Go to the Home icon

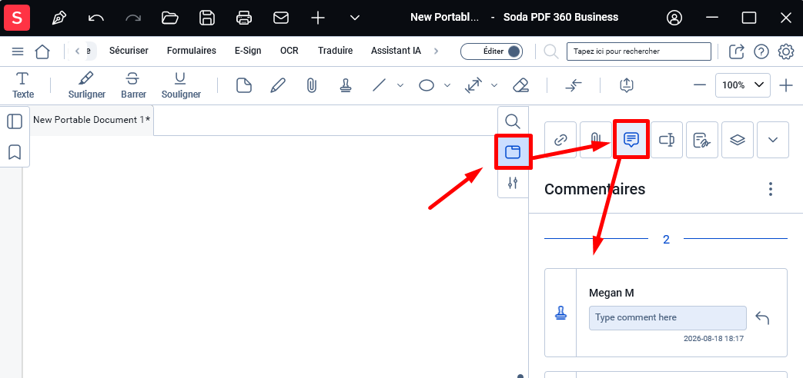coord(42,51)
